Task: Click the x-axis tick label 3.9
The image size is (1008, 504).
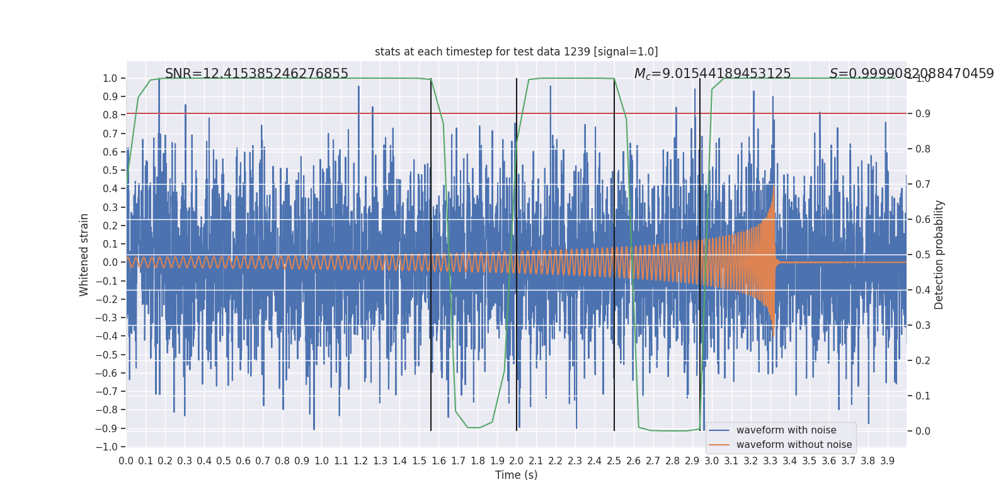Action: coord(888,461)
